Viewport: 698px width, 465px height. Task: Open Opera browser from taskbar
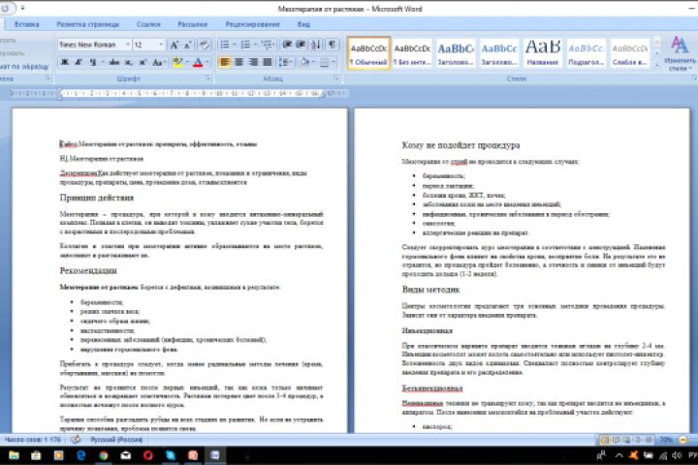[147, 455]
